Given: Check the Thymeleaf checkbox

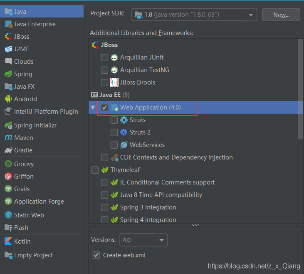Looking at the screenshot, I should (x=95, y=170).
